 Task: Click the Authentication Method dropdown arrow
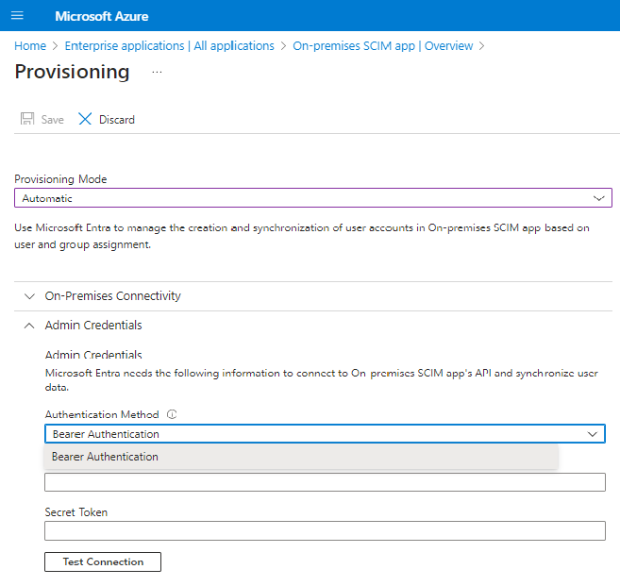pos(592,434)
